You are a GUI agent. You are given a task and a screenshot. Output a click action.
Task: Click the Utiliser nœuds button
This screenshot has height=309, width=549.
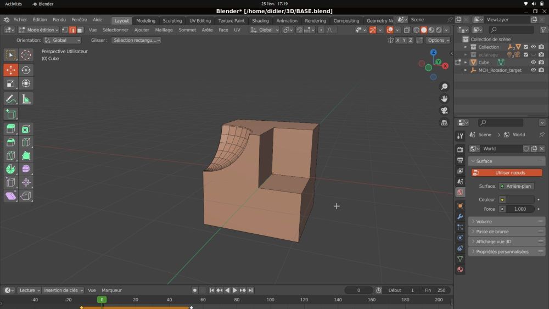point(507,172)
